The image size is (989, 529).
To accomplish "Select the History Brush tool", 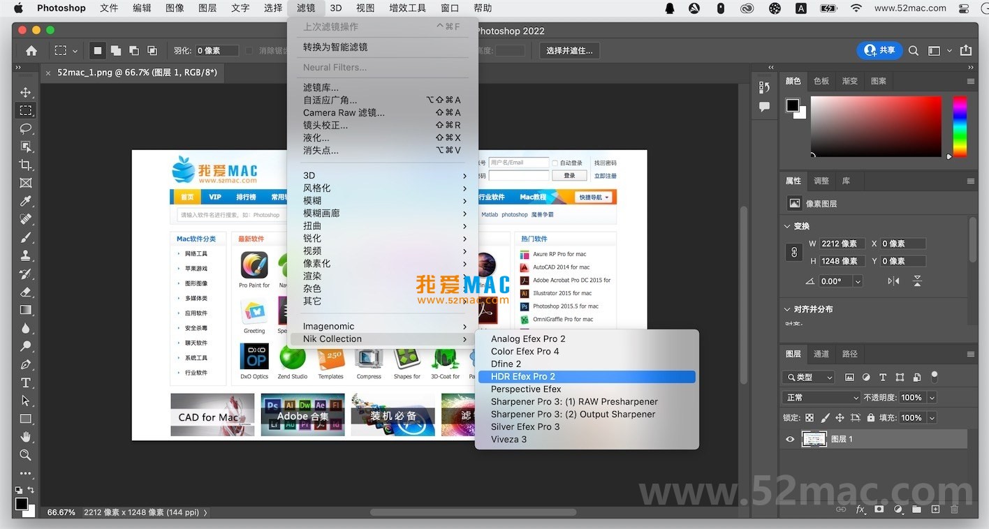I will click(25, 274).
